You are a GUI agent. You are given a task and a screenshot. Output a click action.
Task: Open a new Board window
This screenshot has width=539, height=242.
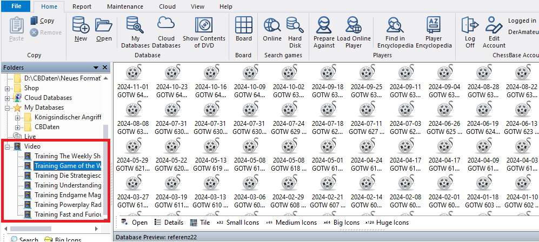244,29
